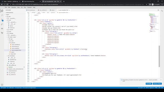Open the Chrome three-dot menu
The image size is (164, 92).
(162, 5)
